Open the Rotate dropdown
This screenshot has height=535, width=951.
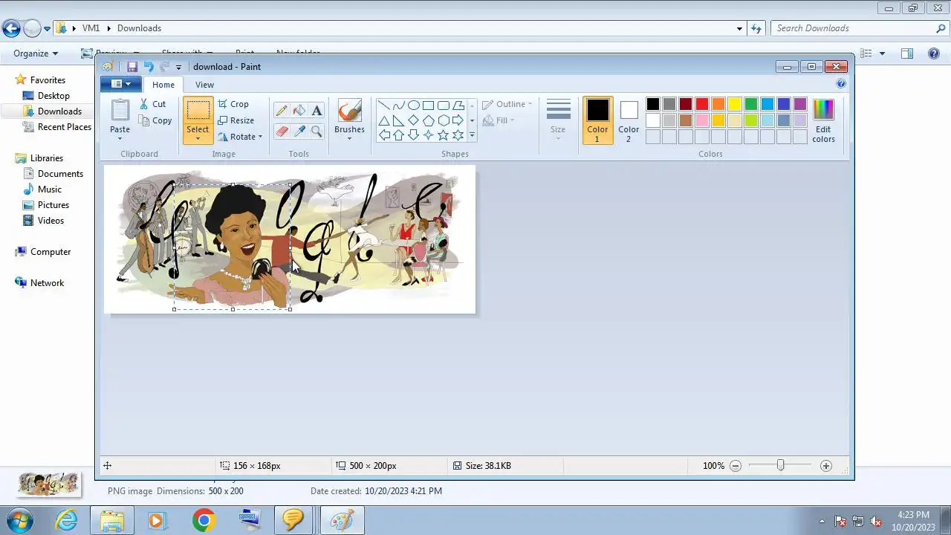coord(240,137)
